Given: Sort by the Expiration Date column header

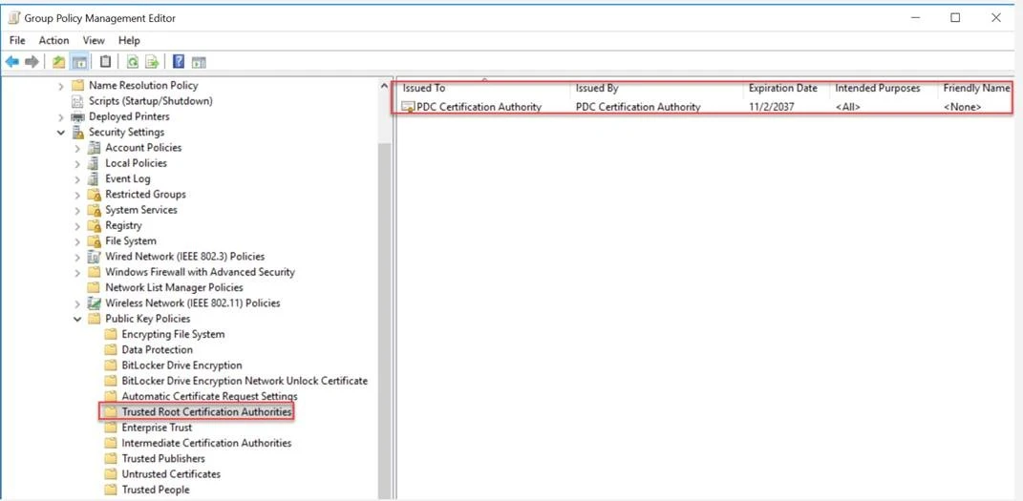Looking at the screenshot, I should [782, 88].
